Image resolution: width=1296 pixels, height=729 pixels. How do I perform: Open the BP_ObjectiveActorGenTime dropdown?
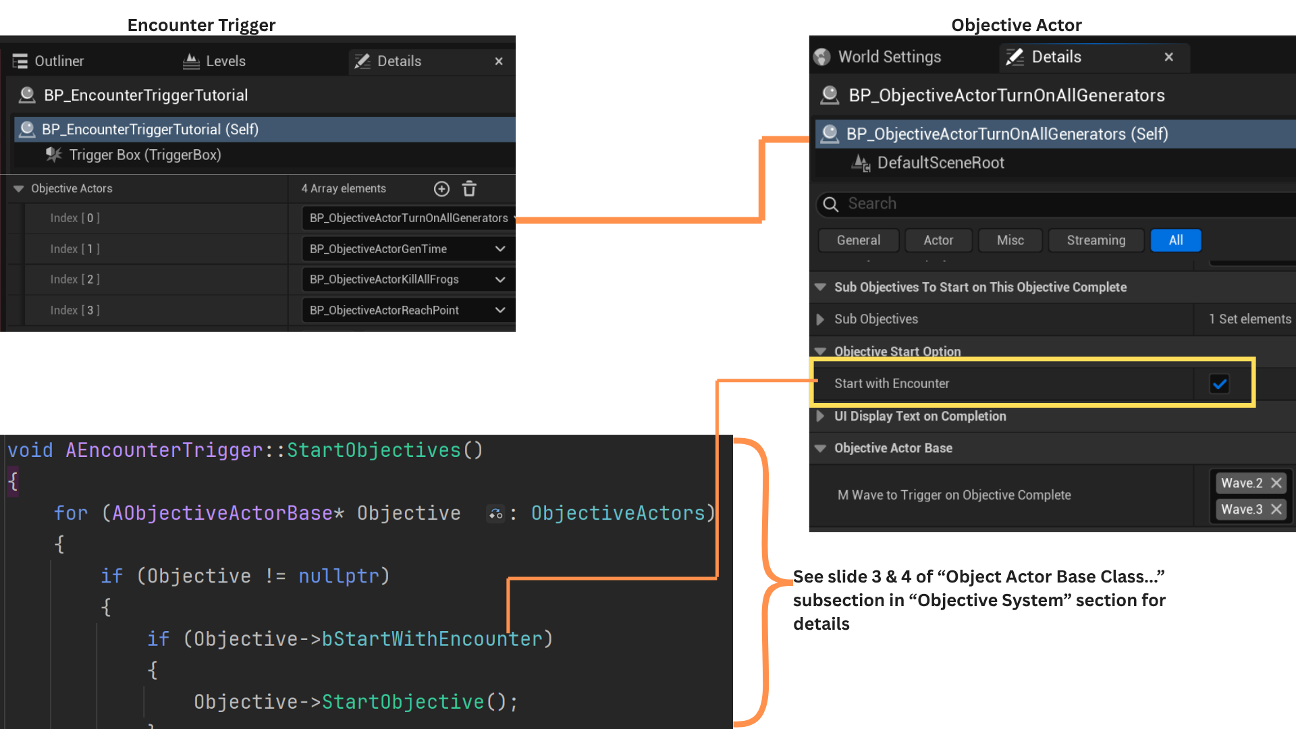[500, 249]
